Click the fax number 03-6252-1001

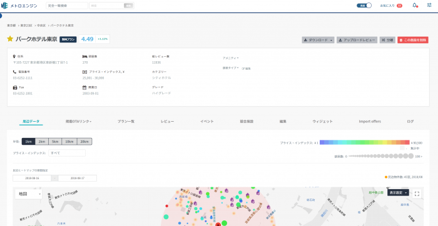(23, 94)
